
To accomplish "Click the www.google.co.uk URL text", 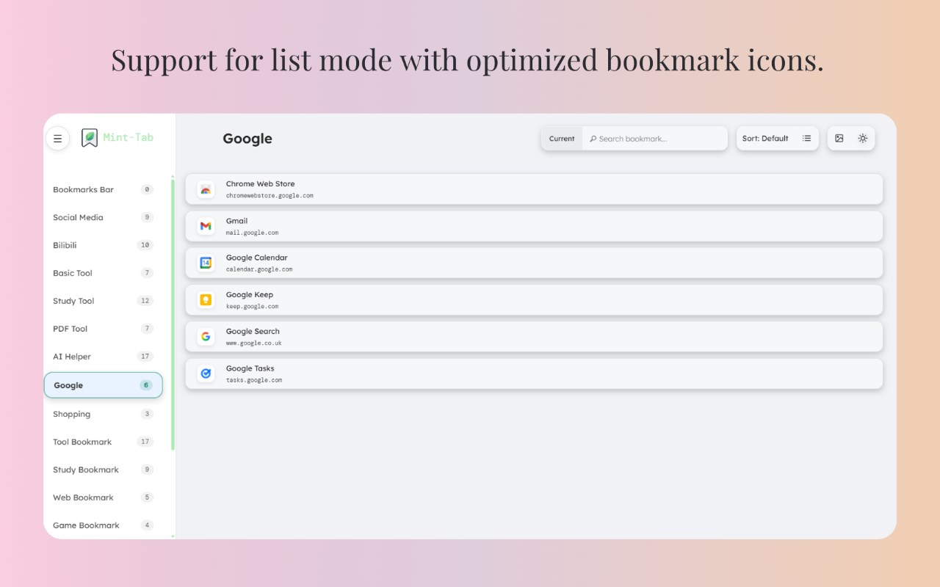I will [x=253, y=343].
